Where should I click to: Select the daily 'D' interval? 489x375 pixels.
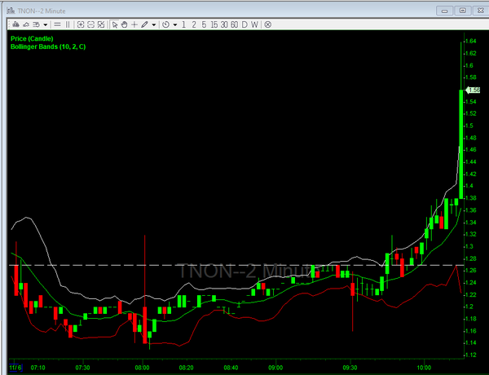244,24
